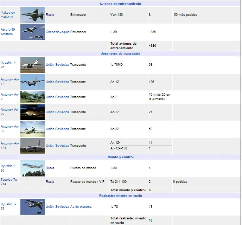Click the Ilyushin Il-78 tanker photo
Image resolution: width=242 pixels, height=225 pixels.
tap(32, 207)
